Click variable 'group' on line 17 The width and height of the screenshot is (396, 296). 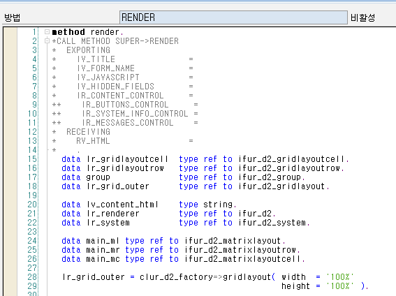98,177
